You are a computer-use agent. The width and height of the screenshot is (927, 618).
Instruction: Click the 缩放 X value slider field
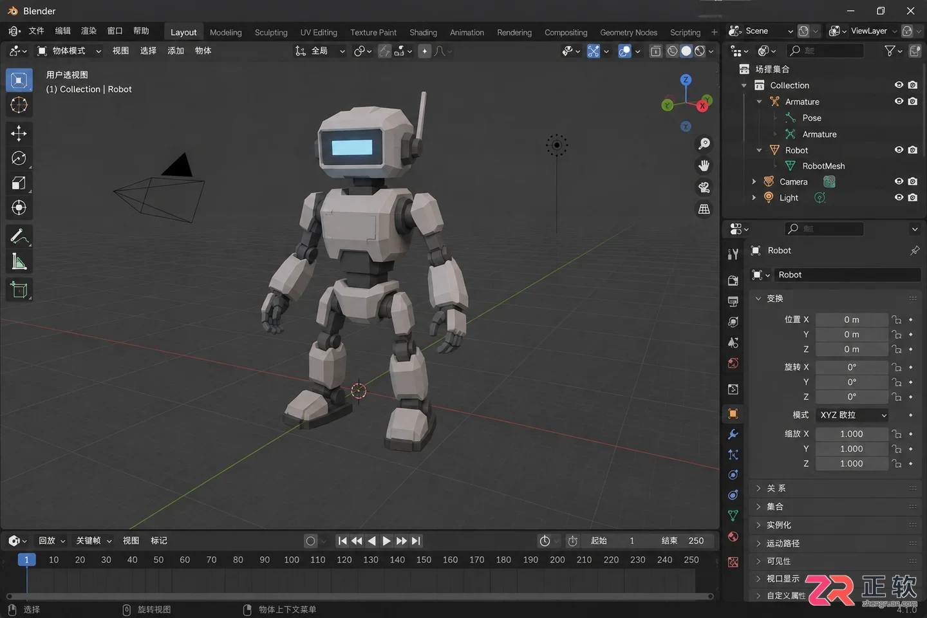click(852, 434)
